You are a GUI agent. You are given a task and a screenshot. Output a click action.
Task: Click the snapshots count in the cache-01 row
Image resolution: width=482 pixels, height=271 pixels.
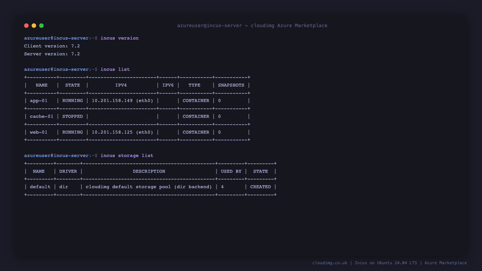(220, 116)
